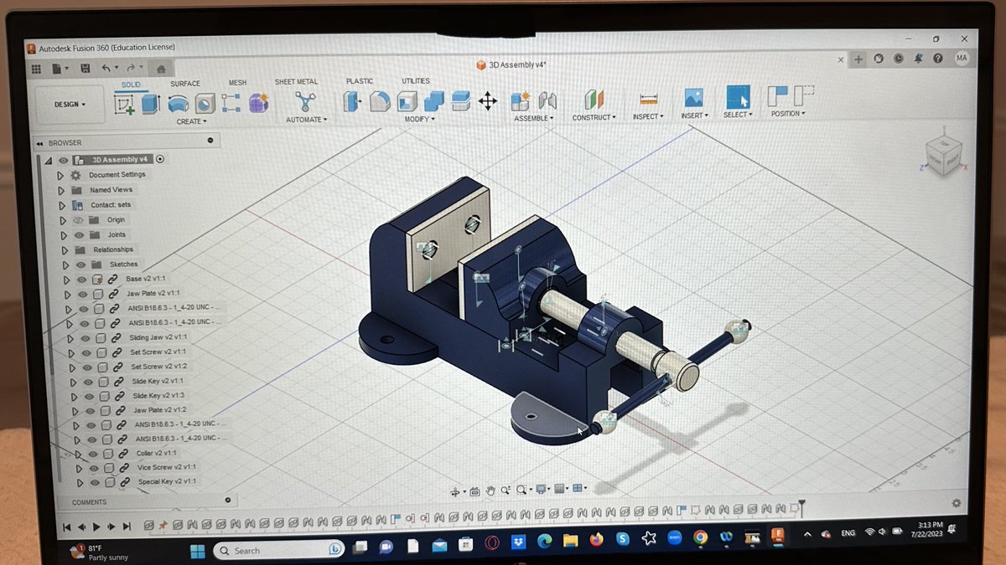This screenshot has width=1006, height=565.
Task: Select the Joint tool
Action: click(547, 101)
